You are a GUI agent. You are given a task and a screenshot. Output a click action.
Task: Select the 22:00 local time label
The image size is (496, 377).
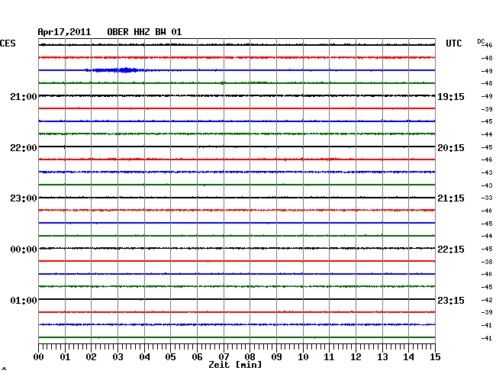(x=24, y=148)
